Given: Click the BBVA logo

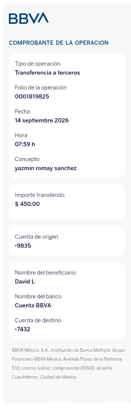Looking at the screenshot, I should click(29, 18).
